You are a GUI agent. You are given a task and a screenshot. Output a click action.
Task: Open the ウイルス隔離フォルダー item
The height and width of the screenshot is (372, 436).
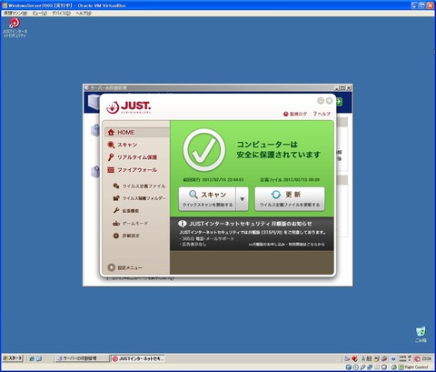(139, 198)
